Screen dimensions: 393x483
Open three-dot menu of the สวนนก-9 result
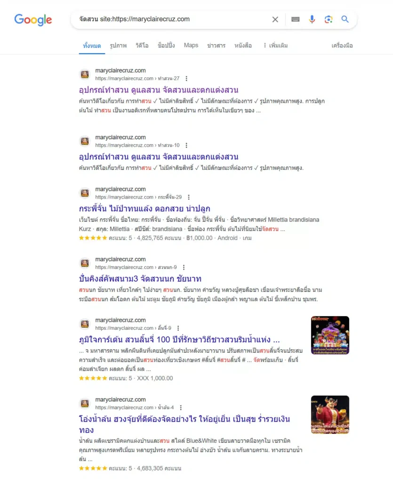[184, 267]
